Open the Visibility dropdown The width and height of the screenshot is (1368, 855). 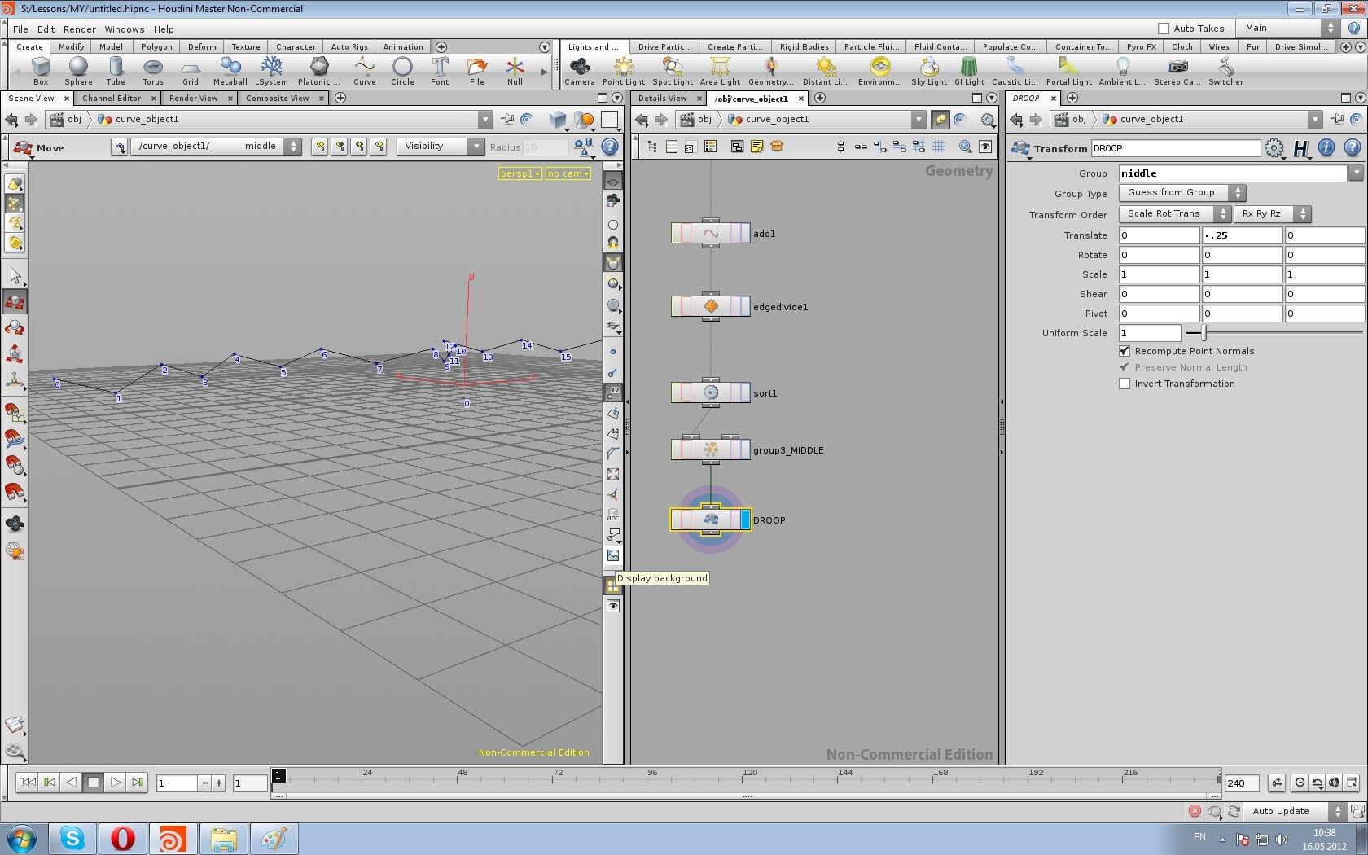(441, 147)
